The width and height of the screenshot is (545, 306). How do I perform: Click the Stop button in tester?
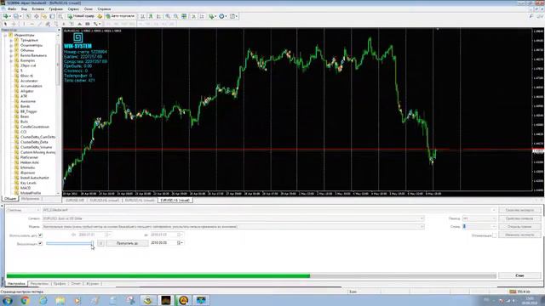pos(519,275)
